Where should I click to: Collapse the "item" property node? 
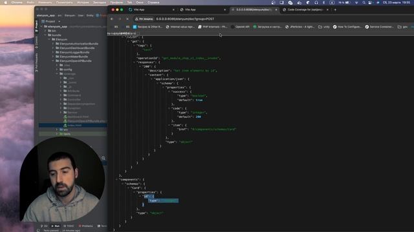tap(169, 125)
